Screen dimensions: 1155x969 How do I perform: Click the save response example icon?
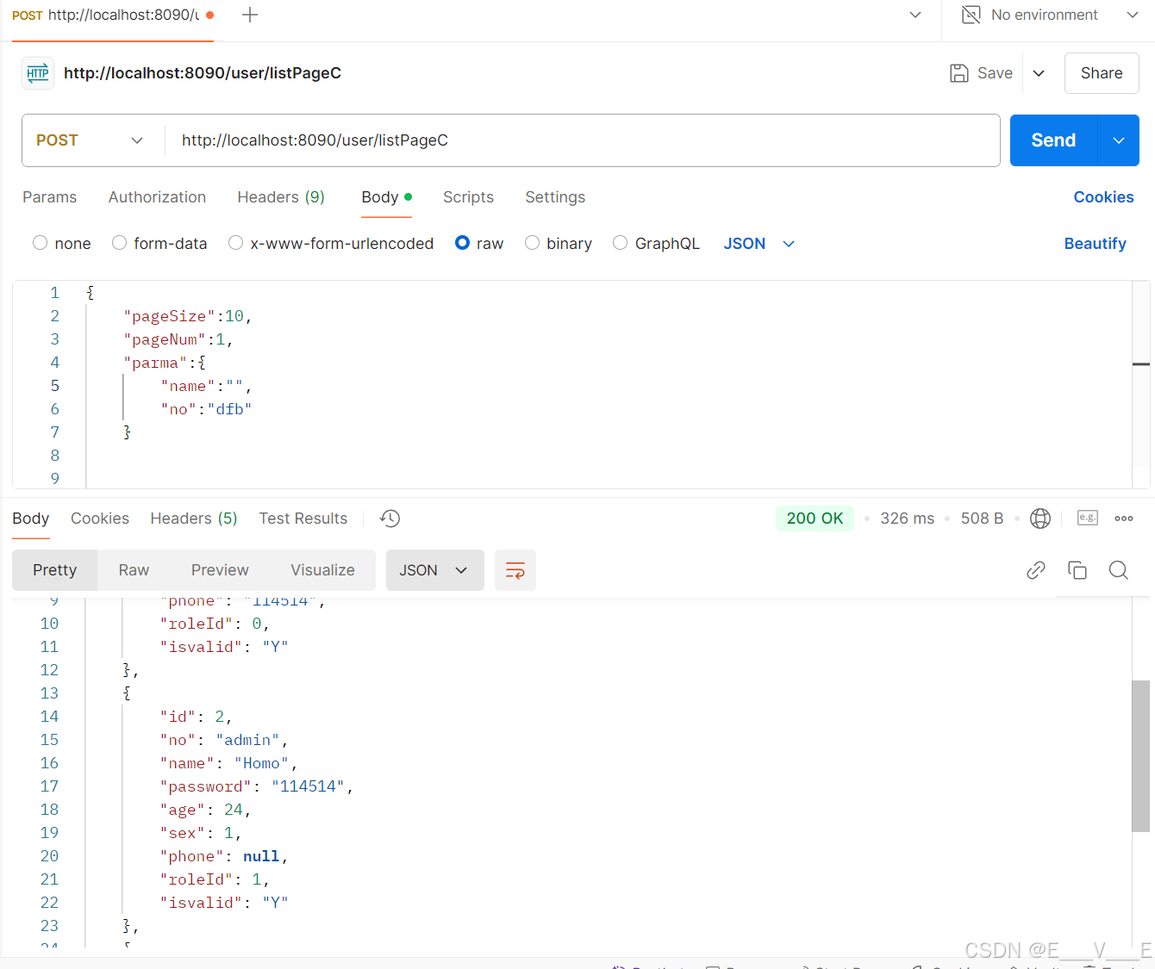1088,518
